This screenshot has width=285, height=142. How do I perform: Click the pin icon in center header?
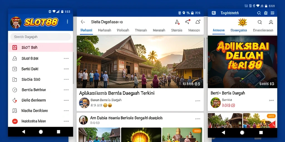coord(177,22)
